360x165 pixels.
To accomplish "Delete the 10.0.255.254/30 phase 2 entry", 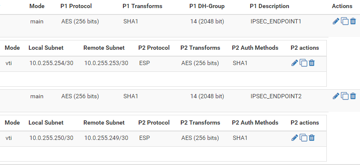I will tap(312, 63).
